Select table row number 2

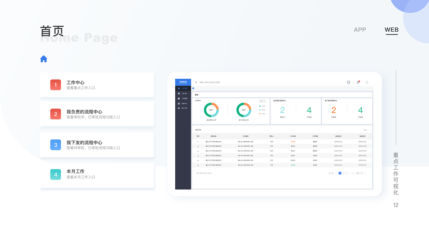[x=282, y=146]
